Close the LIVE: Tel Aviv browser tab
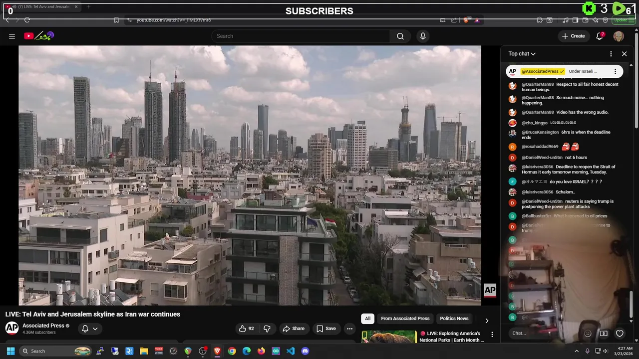Screen dimensions: 639x359 [x=76, y=7]
